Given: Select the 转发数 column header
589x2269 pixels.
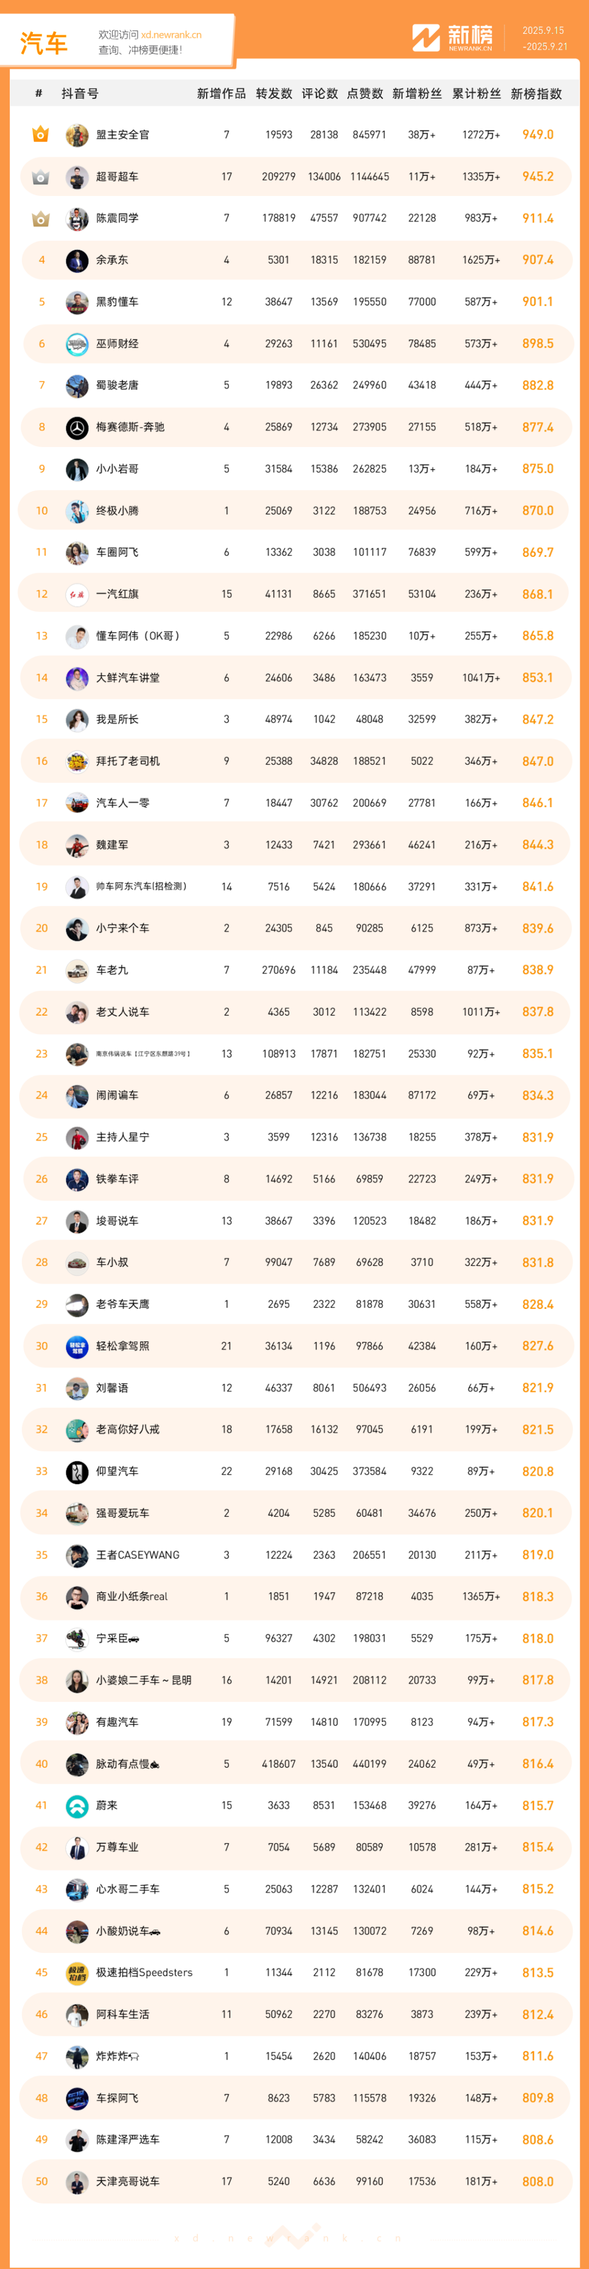Looking at the screenshot, I should [x=274, y=93].
